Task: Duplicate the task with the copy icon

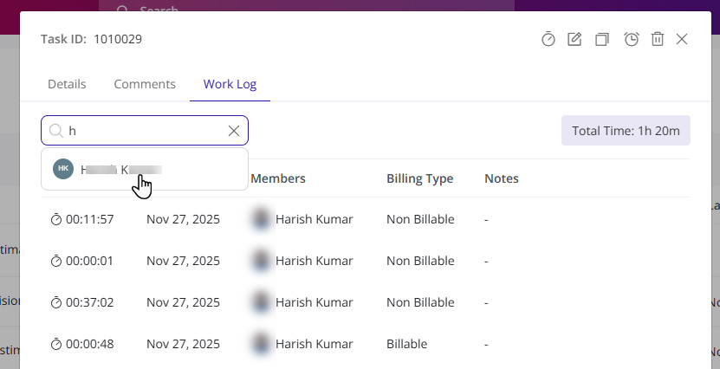Action: coord(602,39)
